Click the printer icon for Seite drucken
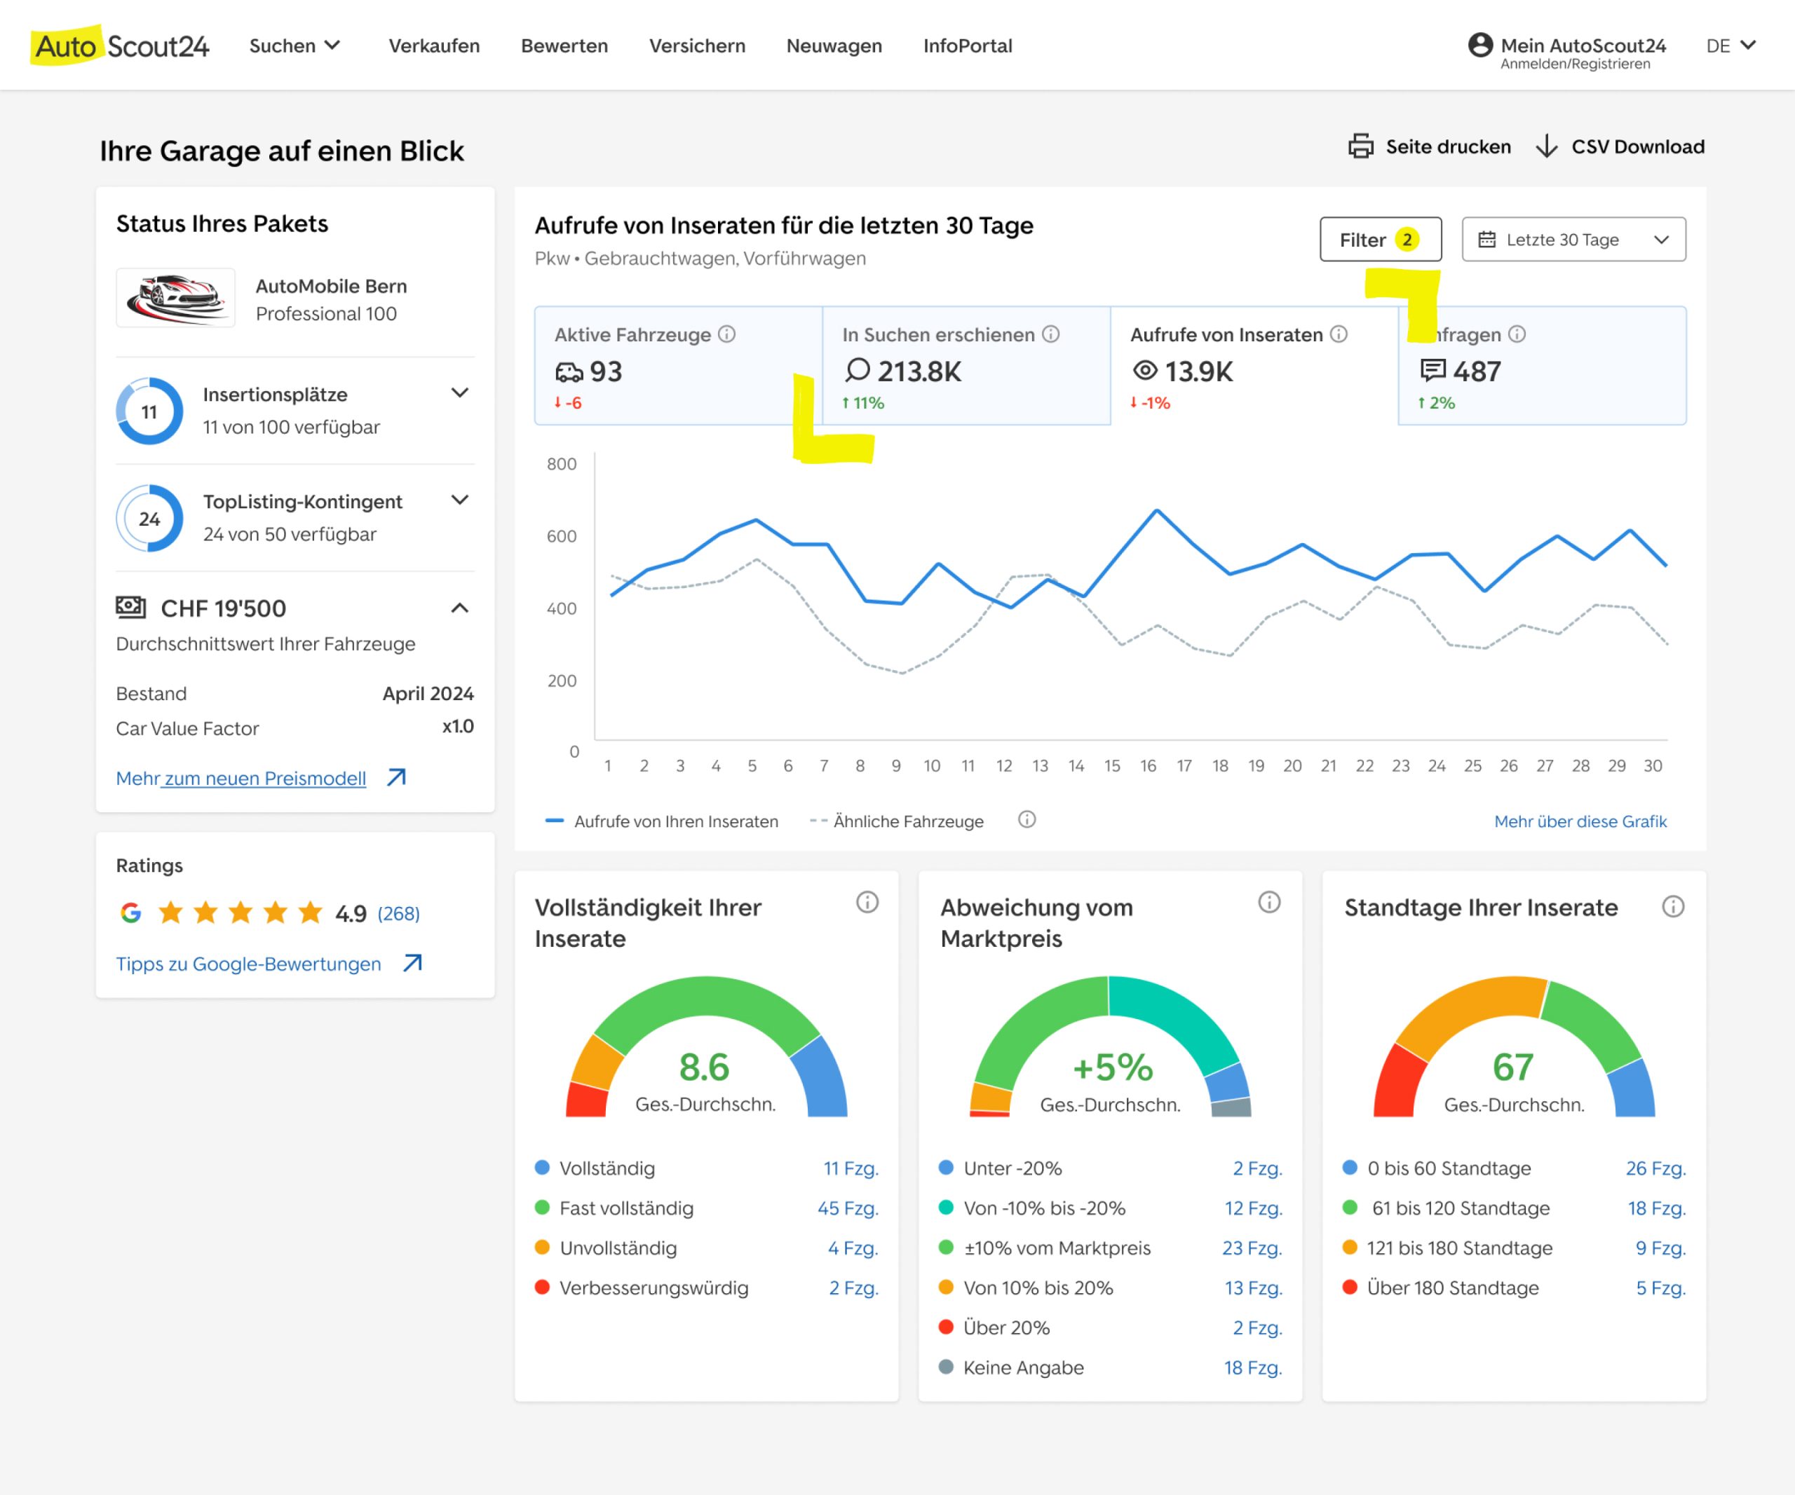This screenshot has height=1495, width=1795. [1360, 146]
